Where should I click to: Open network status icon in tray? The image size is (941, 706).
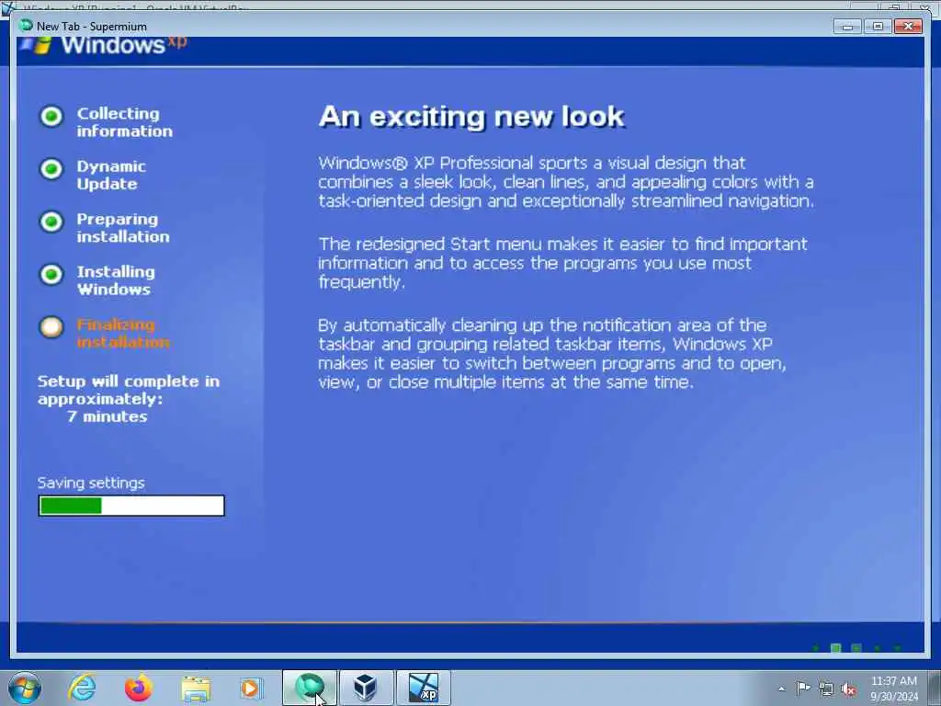(x=826, y=689)
